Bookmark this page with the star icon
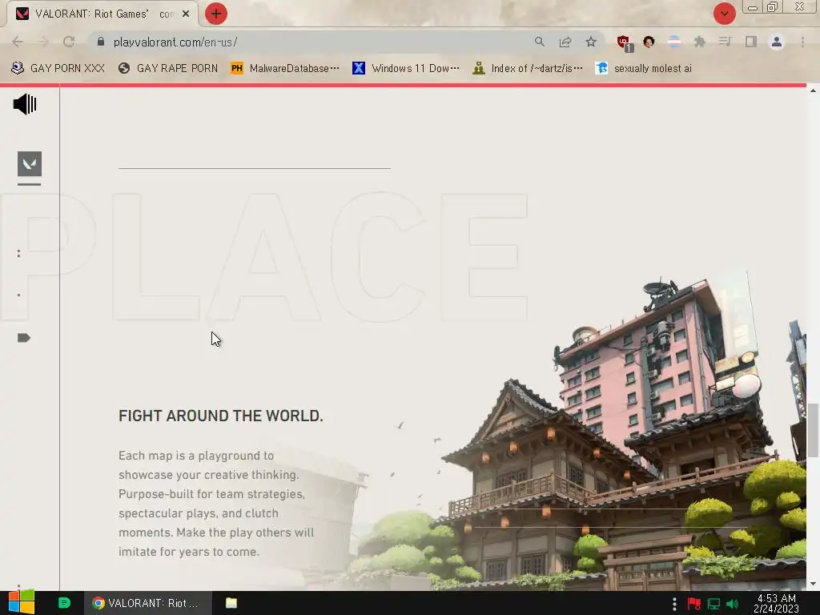The width and height of the screenshot is (820, 615). [591, 42]
